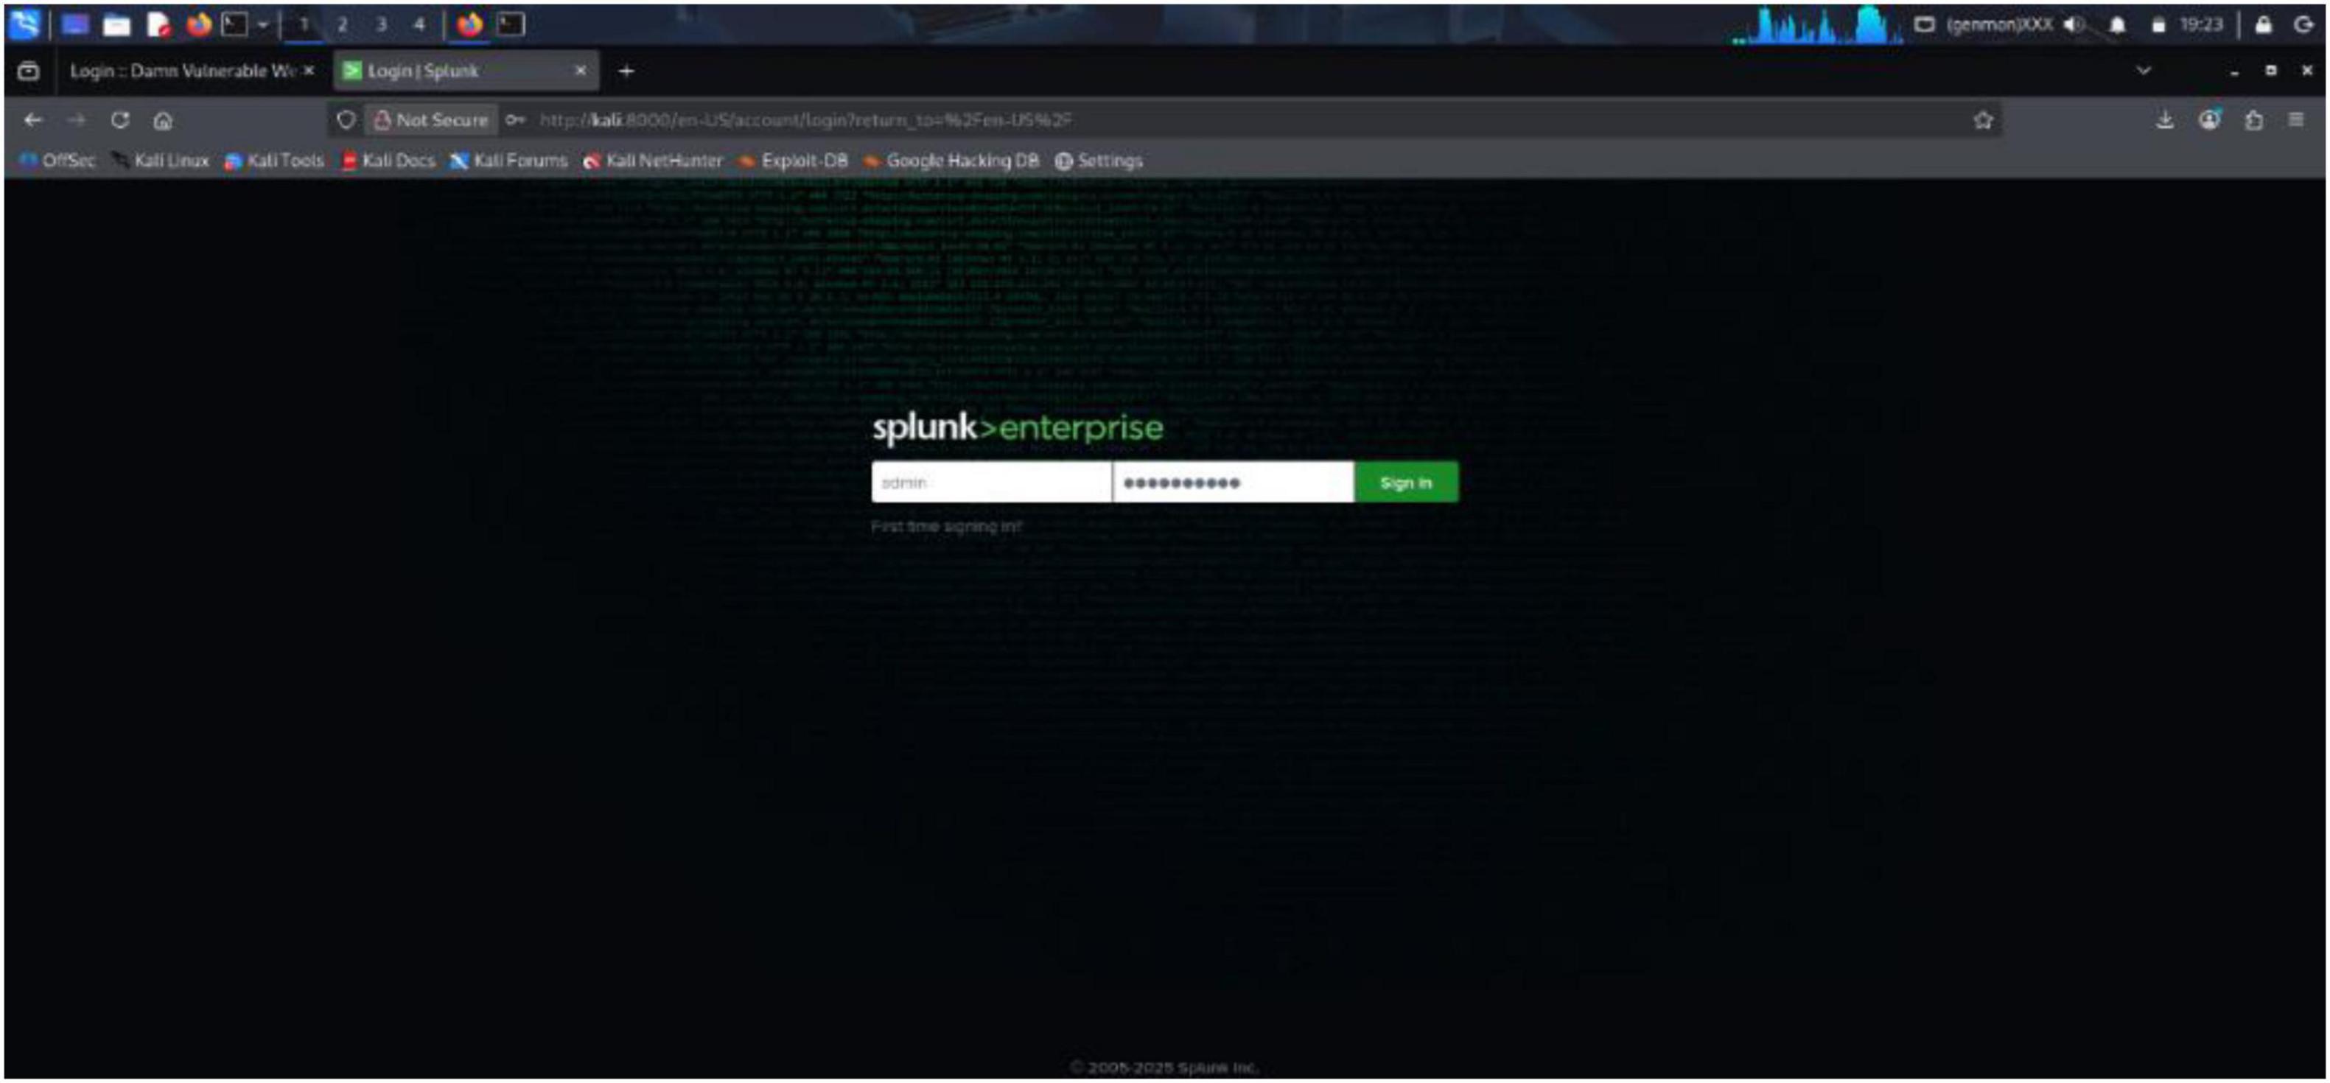This screenshot has width=2330, height=1083.
Task: Go back one page in Firefox
Action: (33, 120)
